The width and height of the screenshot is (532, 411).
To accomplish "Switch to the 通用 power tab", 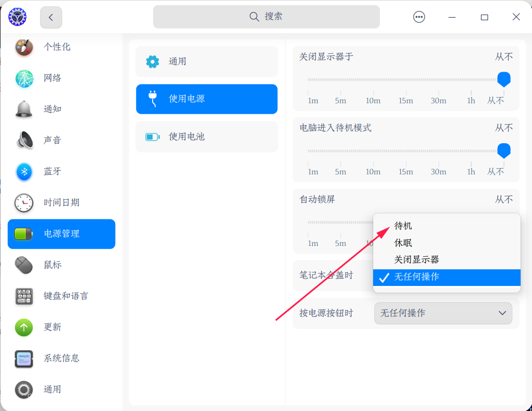I will 207,62.
